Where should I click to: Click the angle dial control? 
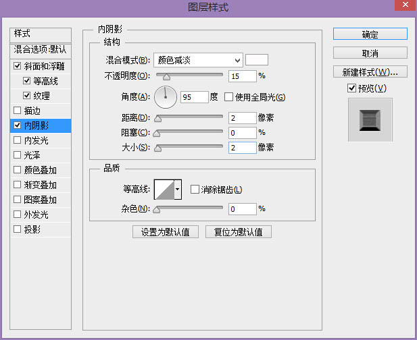[x=165, y=97]
